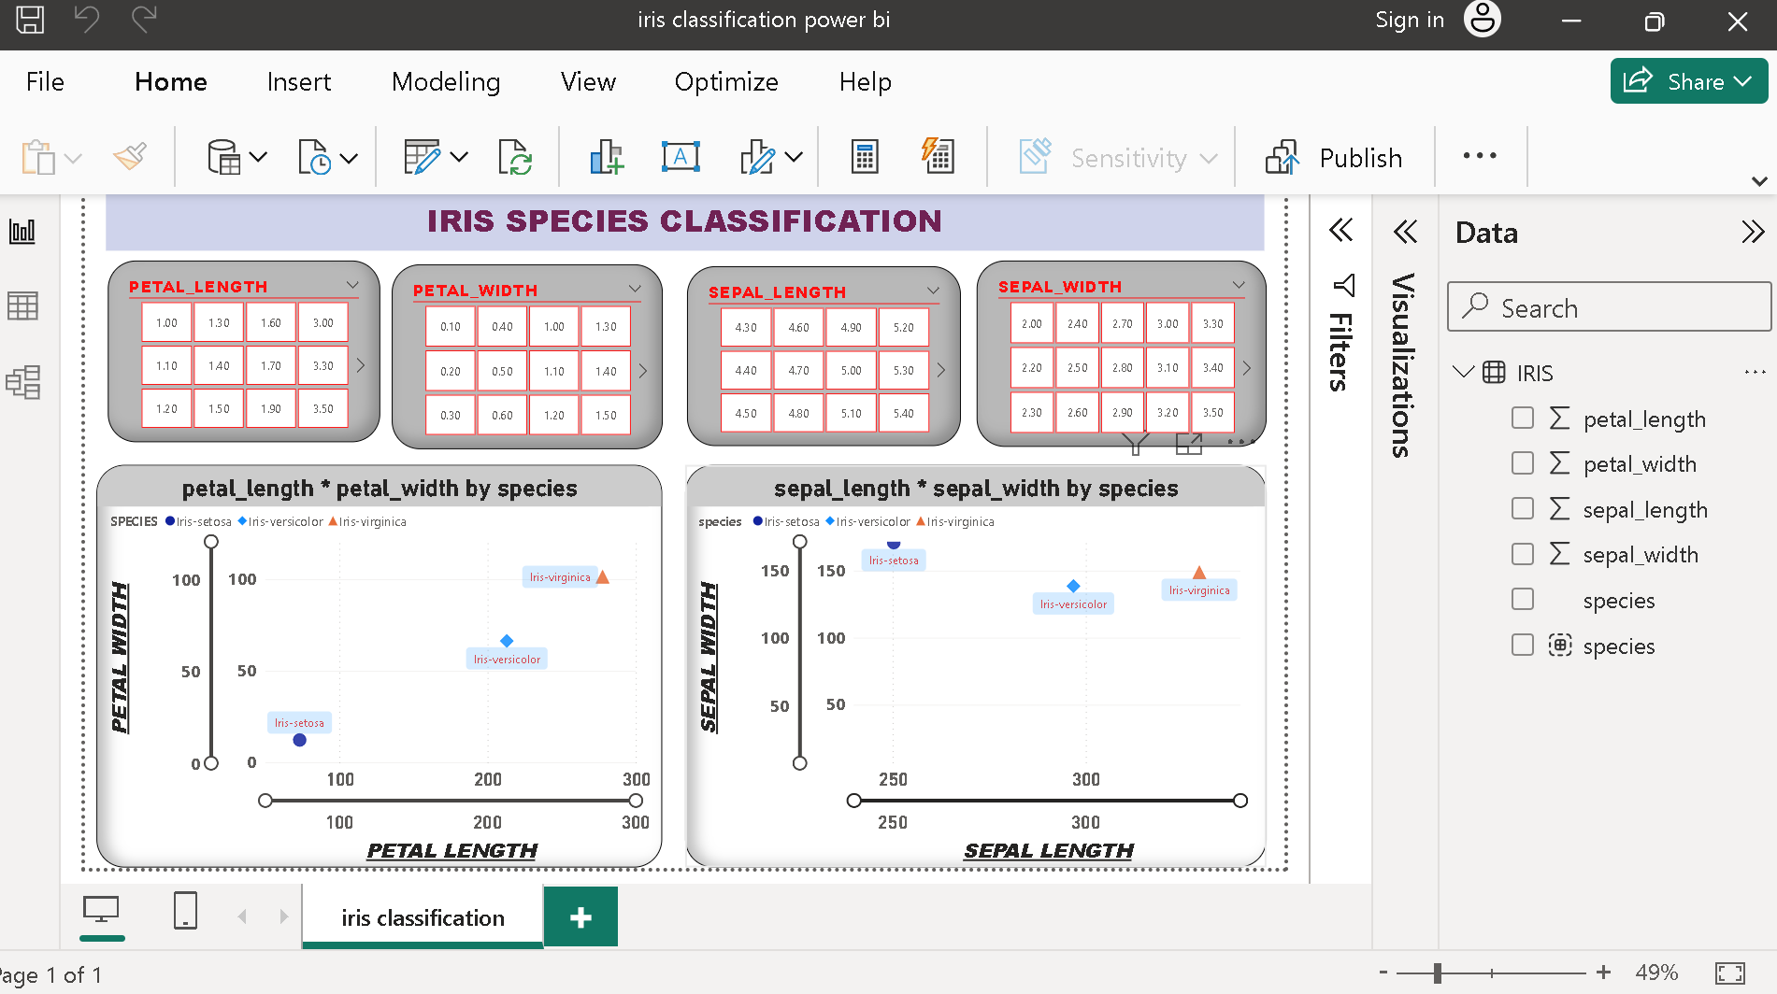Add a New visual from the ribbon
Image resolution: width=1777 pixels, height=994 pixels.
pyautogui.click(x=606, y=156)
